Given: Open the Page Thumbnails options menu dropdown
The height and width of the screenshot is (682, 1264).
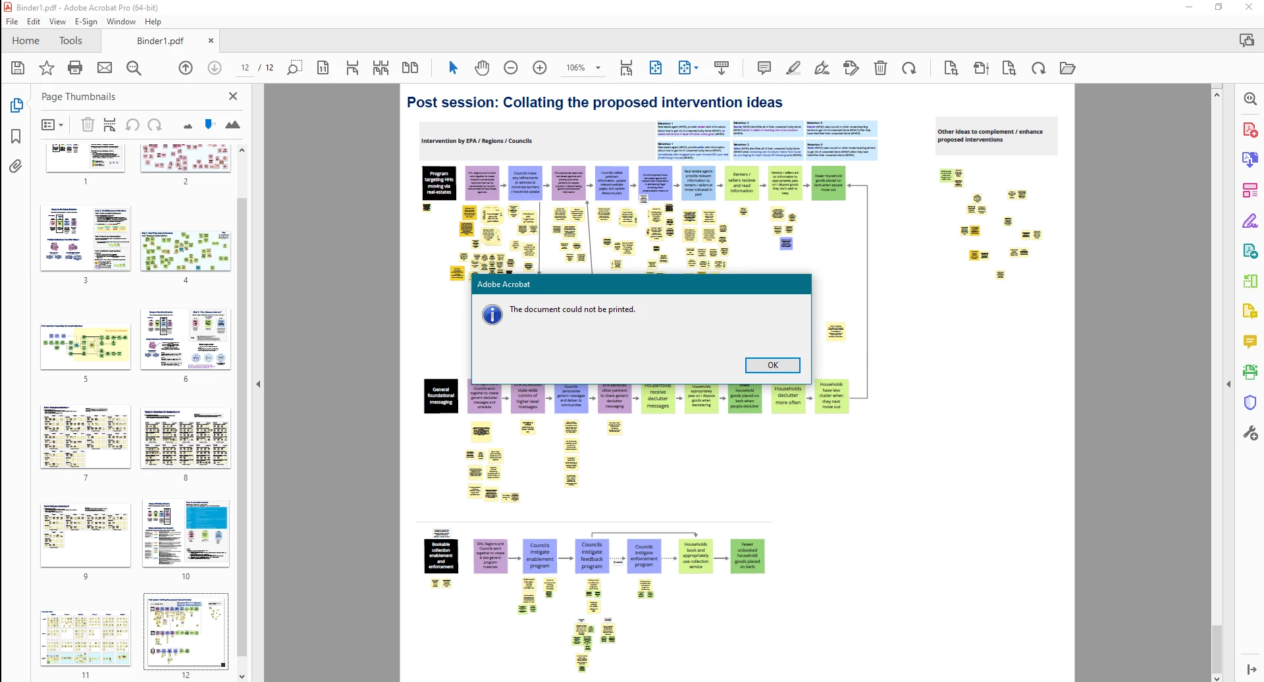Looking at the screenshot, I should point(53,124).
